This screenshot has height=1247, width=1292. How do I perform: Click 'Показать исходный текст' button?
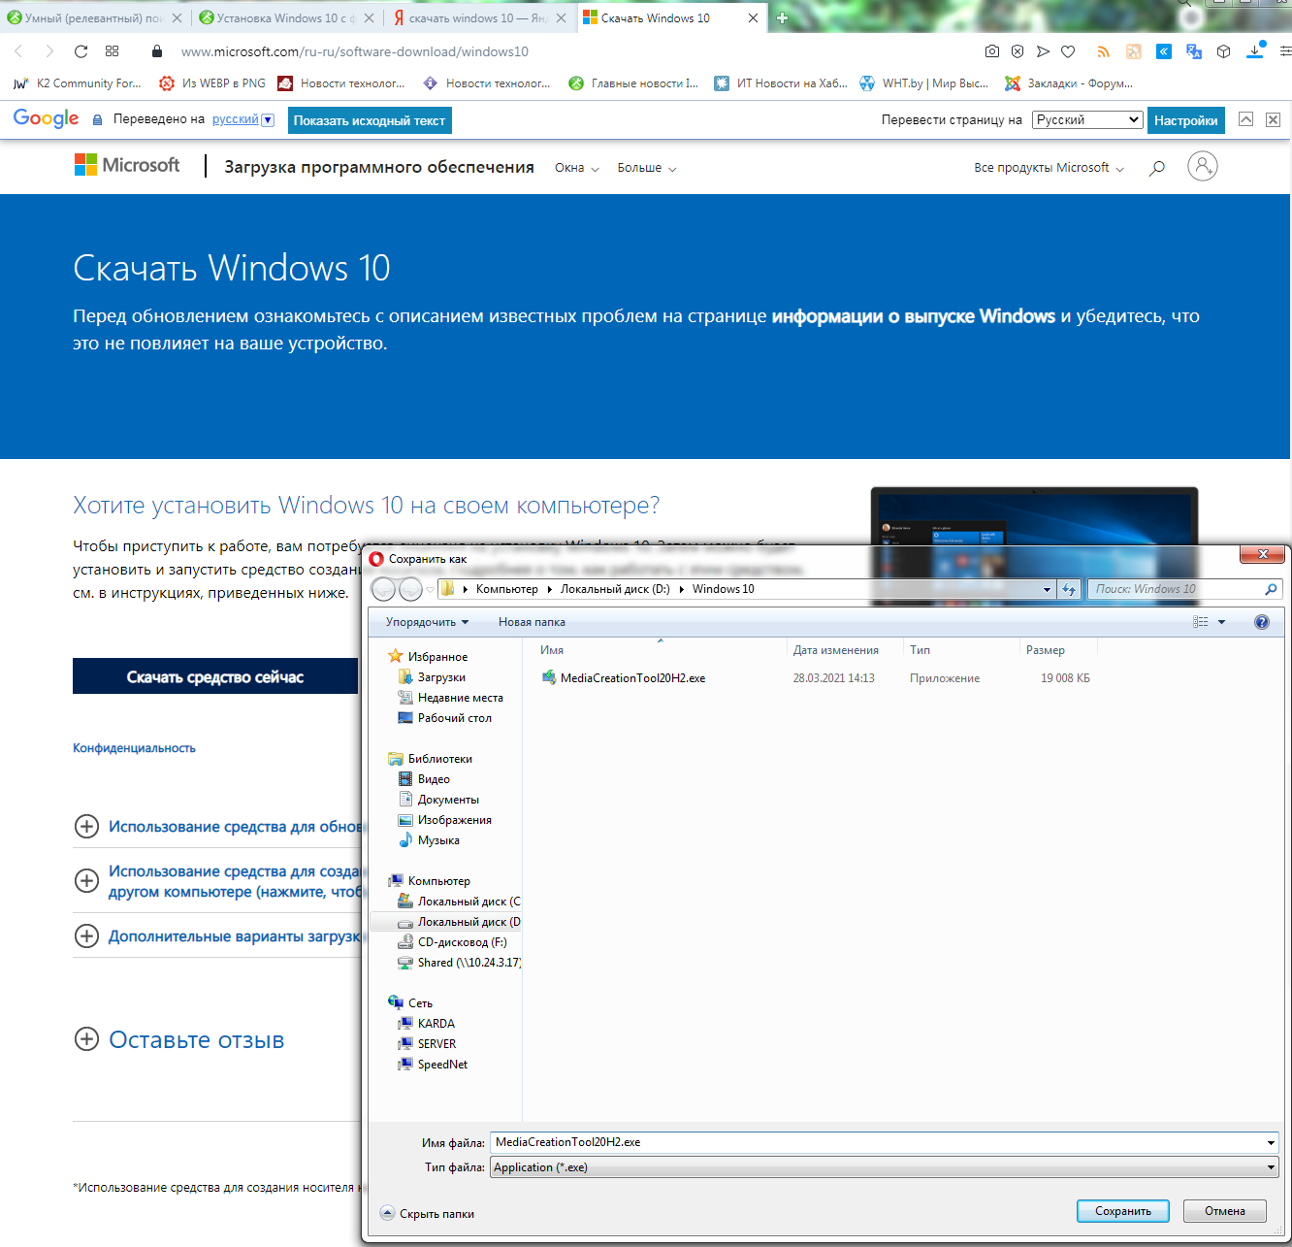[x=370, y=120]
